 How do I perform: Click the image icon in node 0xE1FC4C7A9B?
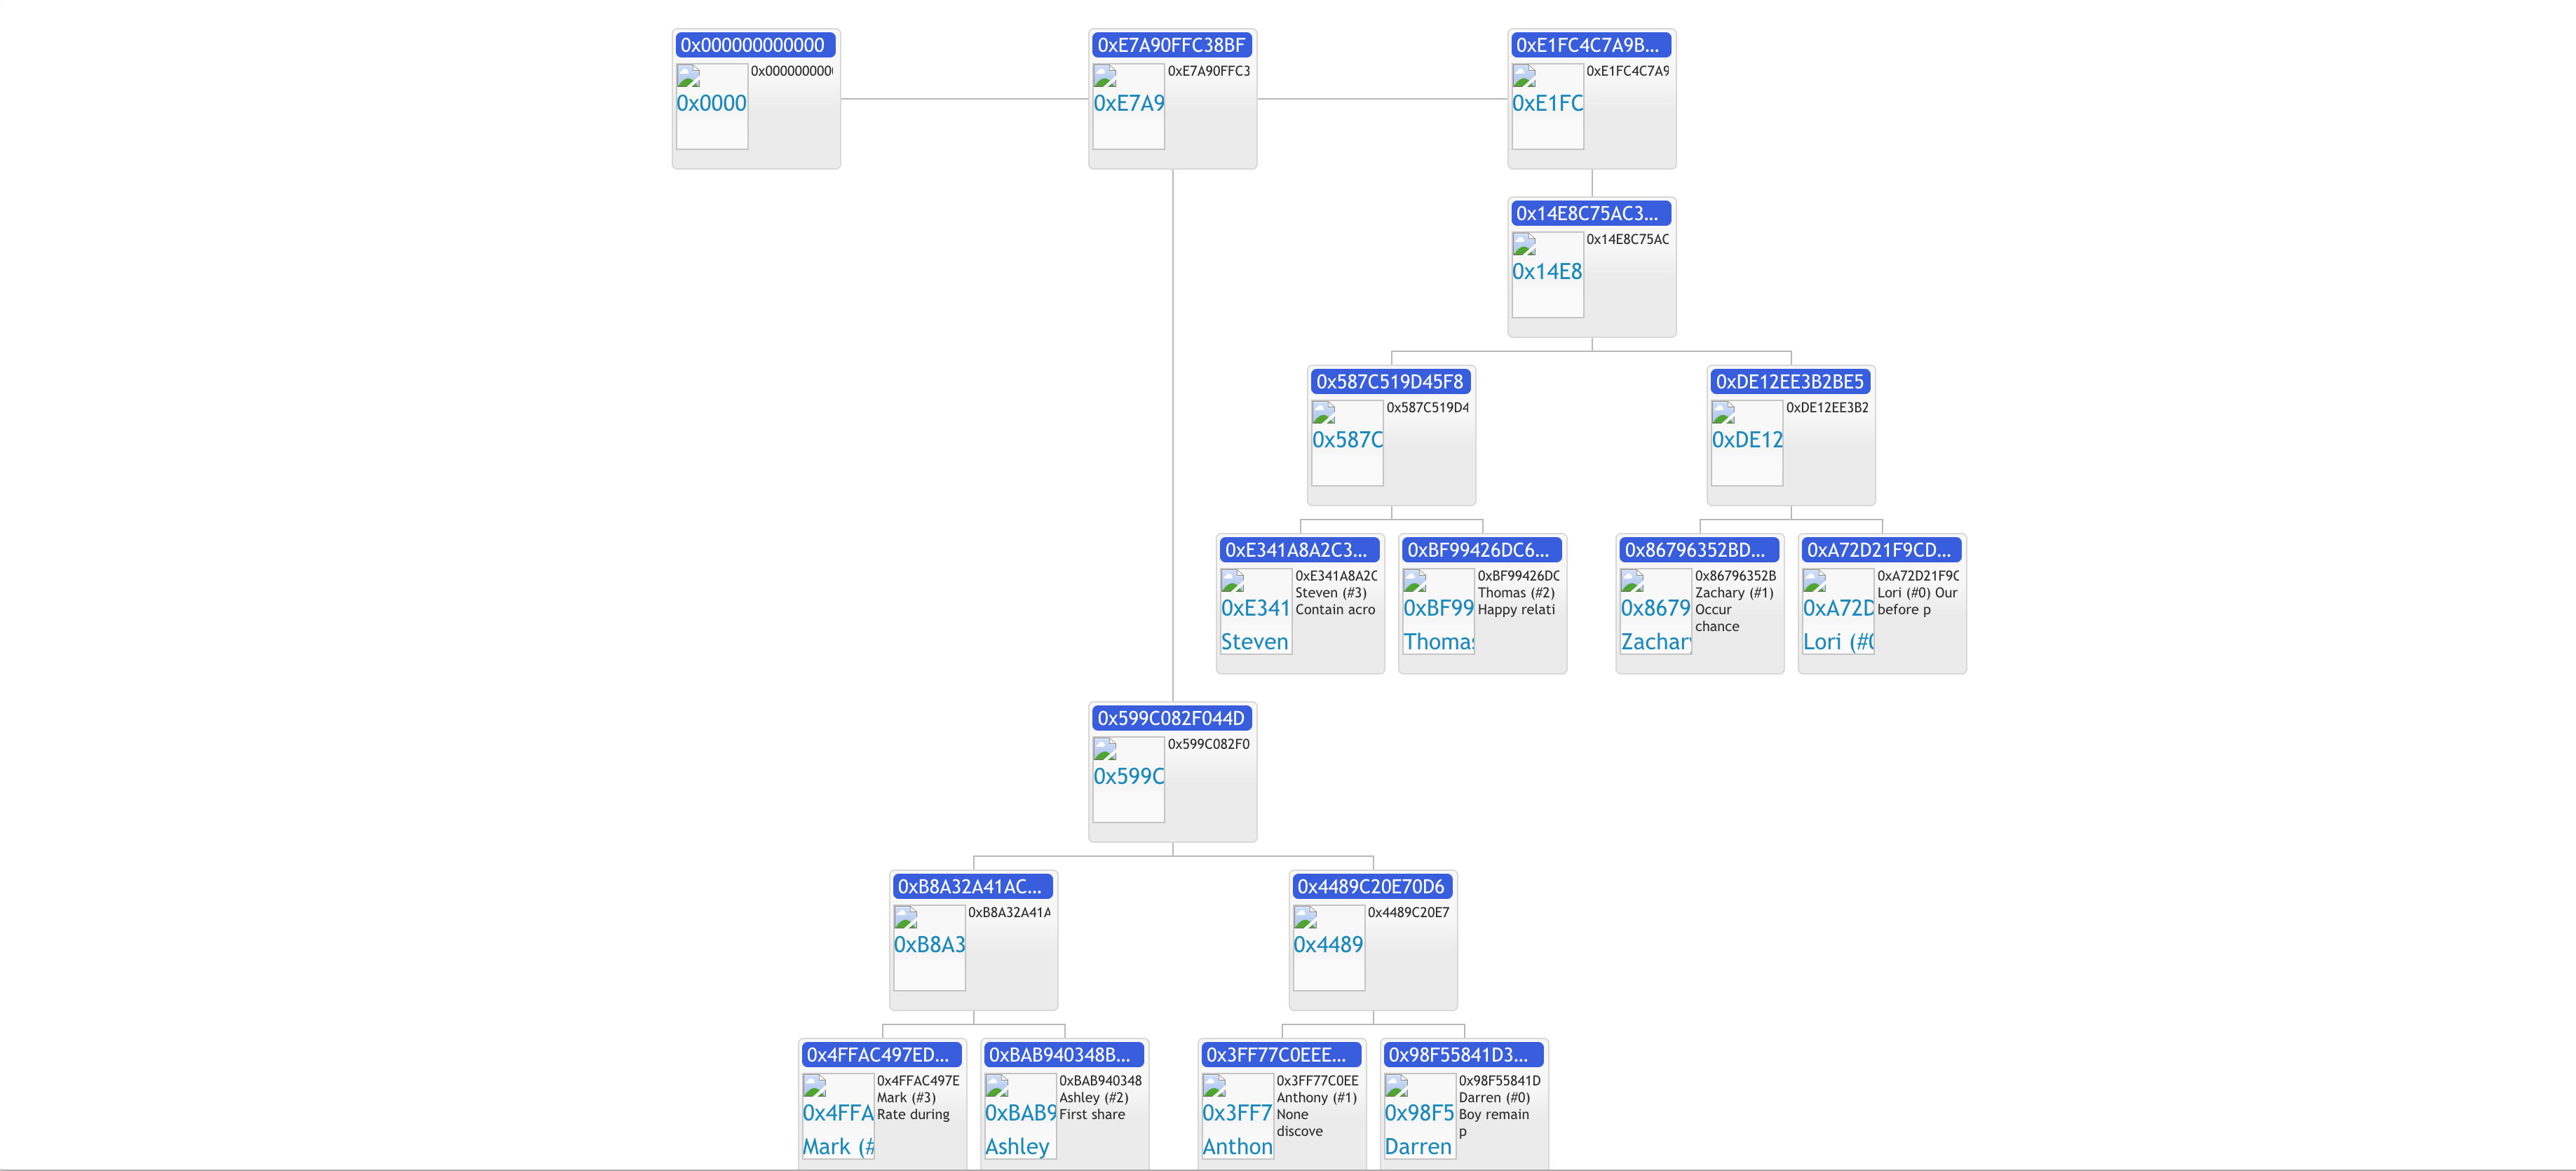point(1524,76)
